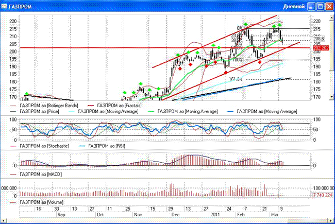
Task: Click the date label 16 on time axis
Action: tap(39, 209)
